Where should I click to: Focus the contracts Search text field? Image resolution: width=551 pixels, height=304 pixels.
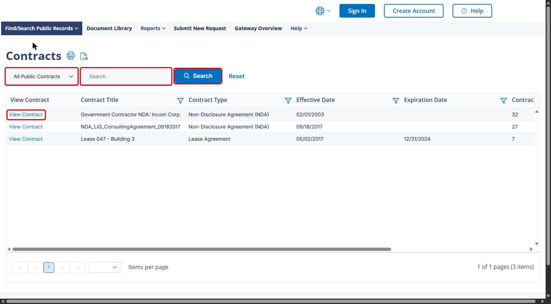point(126,76)
